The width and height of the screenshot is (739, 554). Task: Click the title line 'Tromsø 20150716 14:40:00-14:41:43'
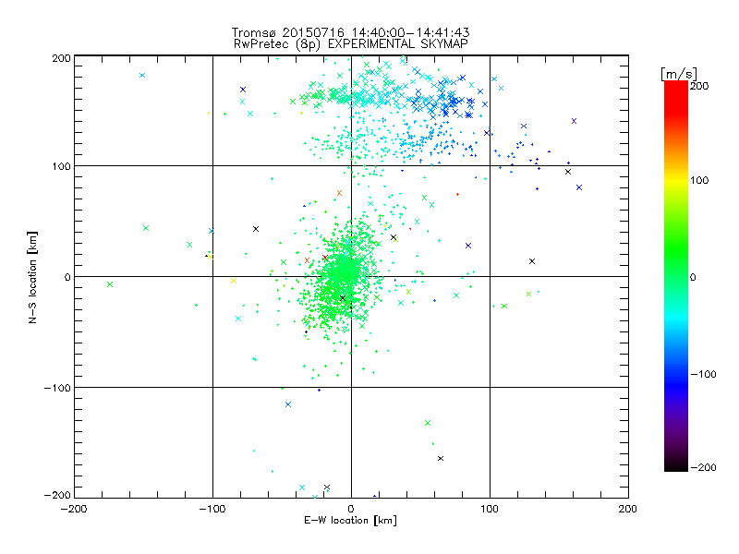pyautogui.click(x=350, y=32)
